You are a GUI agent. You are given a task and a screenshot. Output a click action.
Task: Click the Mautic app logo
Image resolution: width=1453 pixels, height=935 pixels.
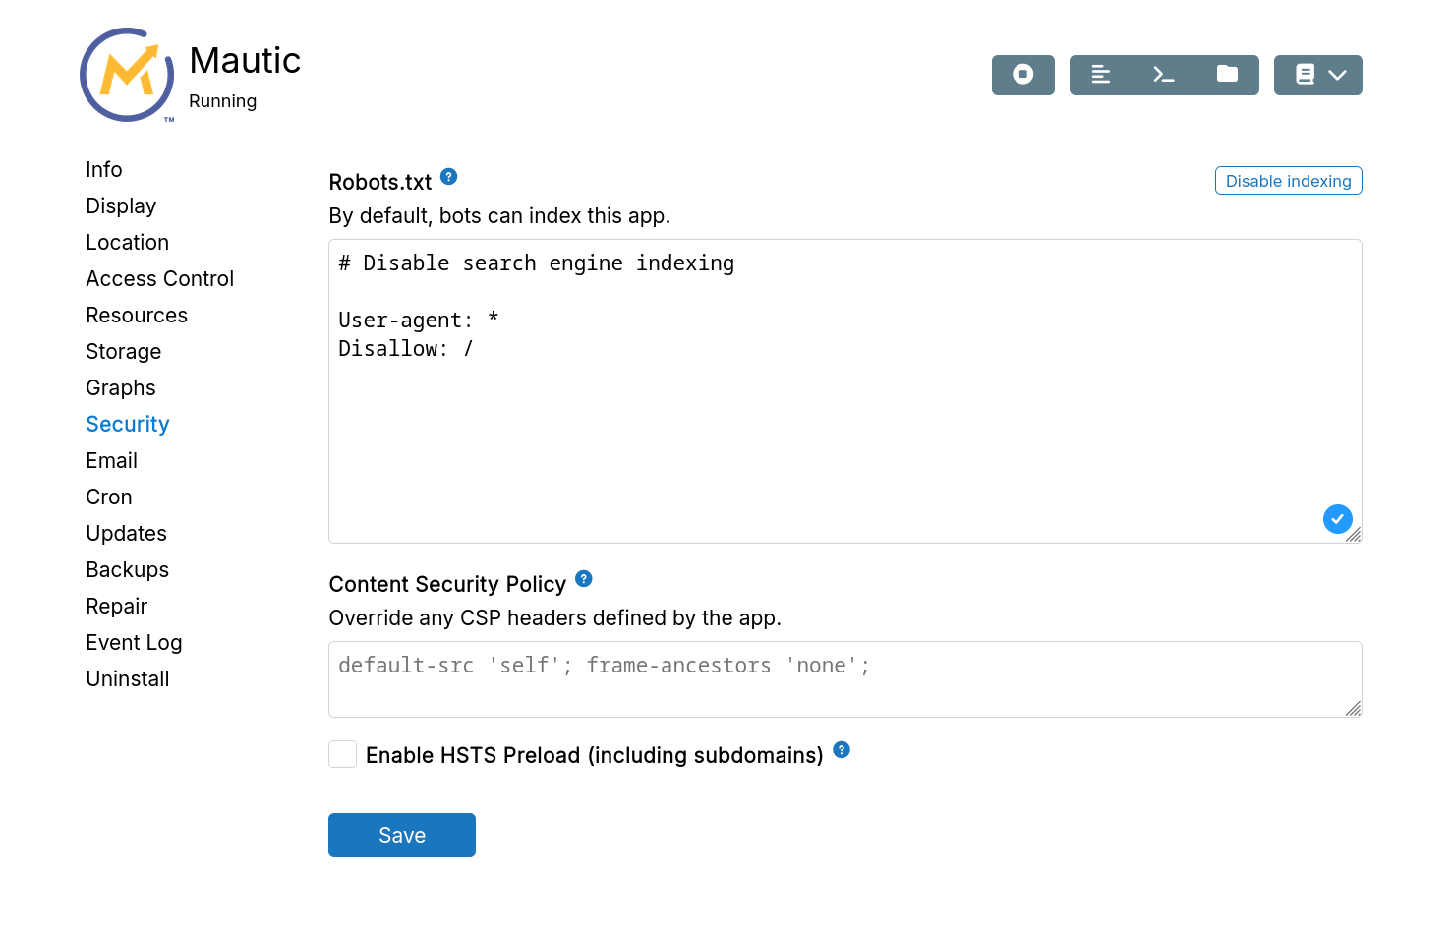(128, 76)
